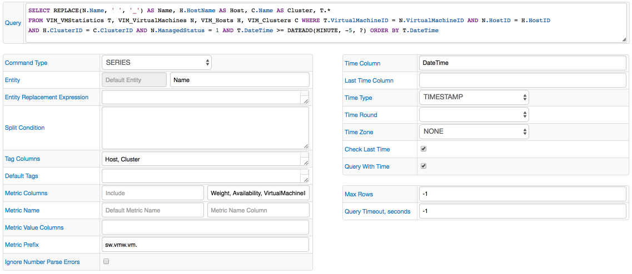Screen dimensions: 632x274
Task: Click the Max Rows label
Action: pyautogui.click(x=359, y=194)
